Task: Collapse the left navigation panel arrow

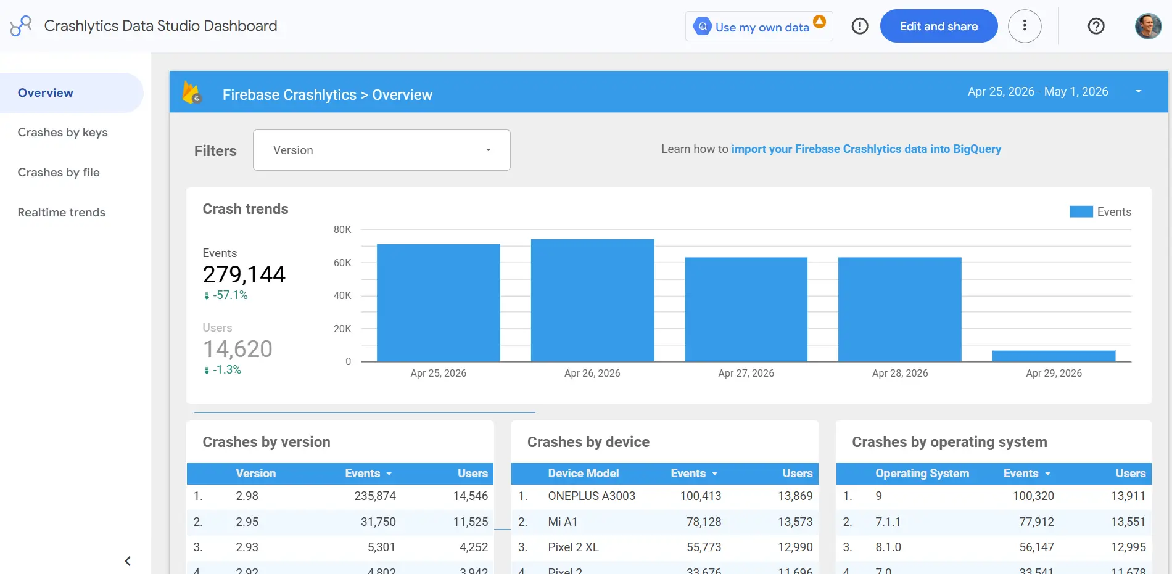Action: (x=128, y=561)
